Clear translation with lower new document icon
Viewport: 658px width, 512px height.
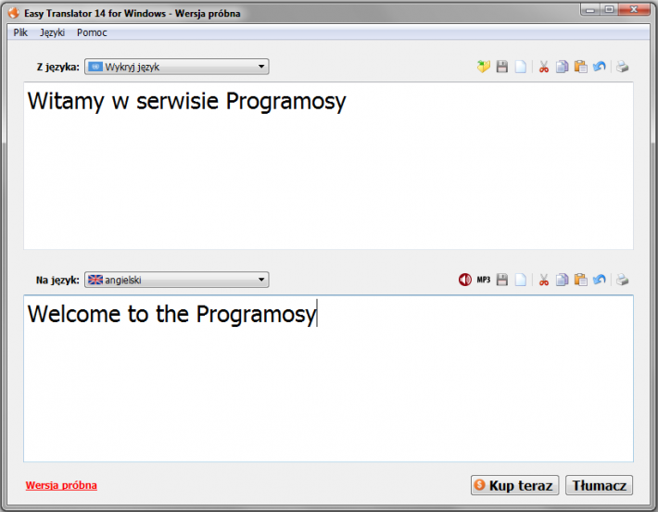pyautogui.click(x=520, y=280)
